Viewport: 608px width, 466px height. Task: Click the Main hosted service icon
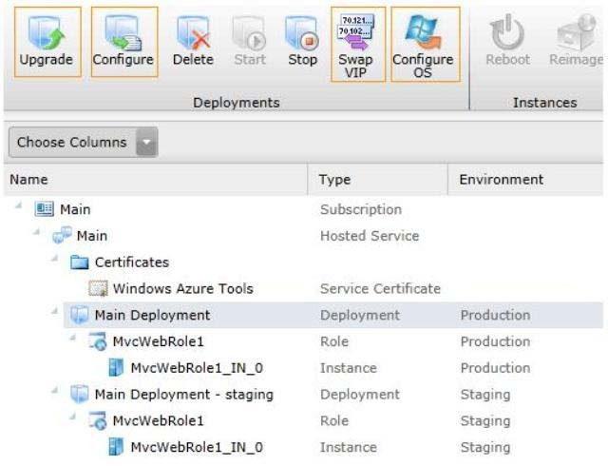62,235
